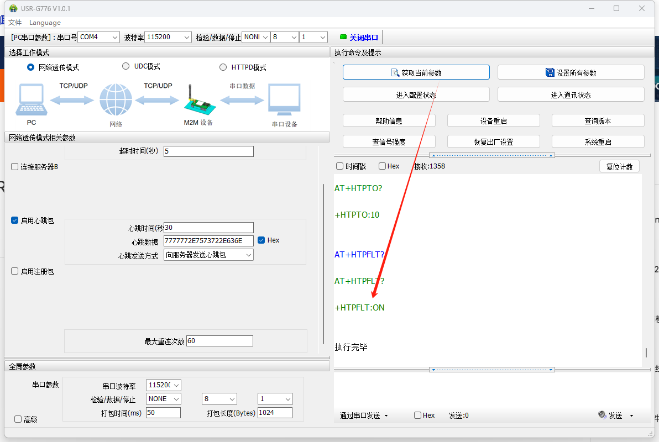Open the 文件 menu

(15, 23)
